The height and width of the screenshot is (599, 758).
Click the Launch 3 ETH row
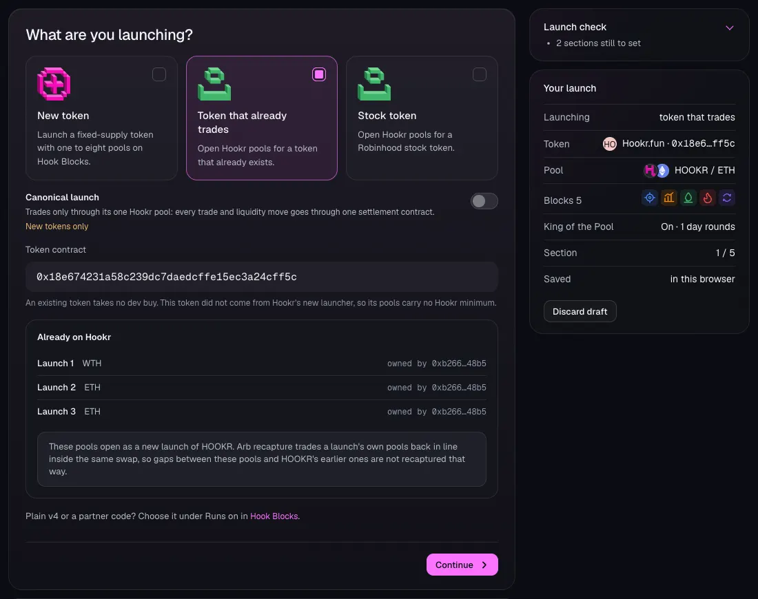pos(262,412)
